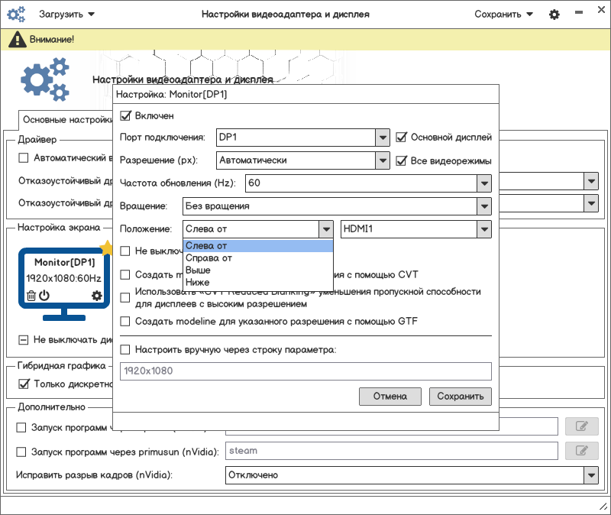Click Сохранить button in dialog

point(461,397)
